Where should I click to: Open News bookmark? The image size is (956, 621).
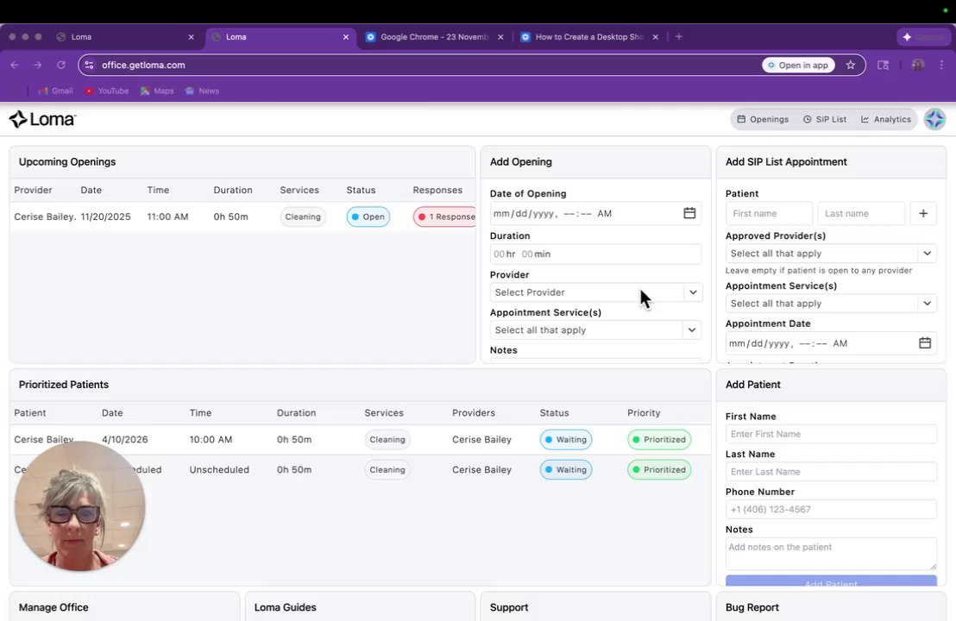[x=203, y=91]
